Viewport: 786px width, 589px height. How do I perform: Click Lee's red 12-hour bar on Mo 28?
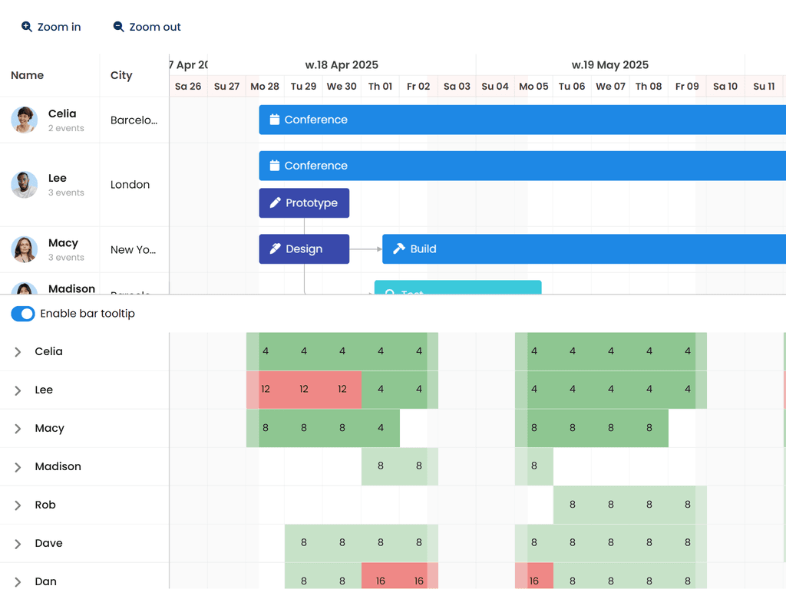coord(265,390)
